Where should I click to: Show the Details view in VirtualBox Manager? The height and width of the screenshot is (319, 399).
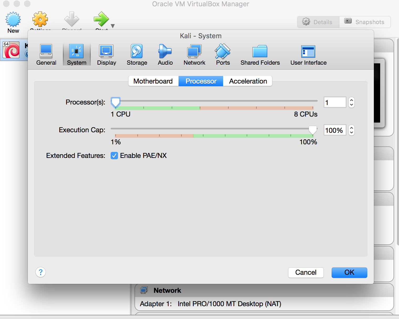pyautogui.click(x=318, y=22)
